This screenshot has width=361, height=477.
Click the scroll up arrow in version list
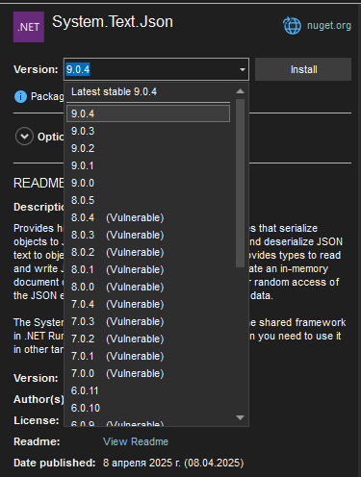tap(240, 91)
